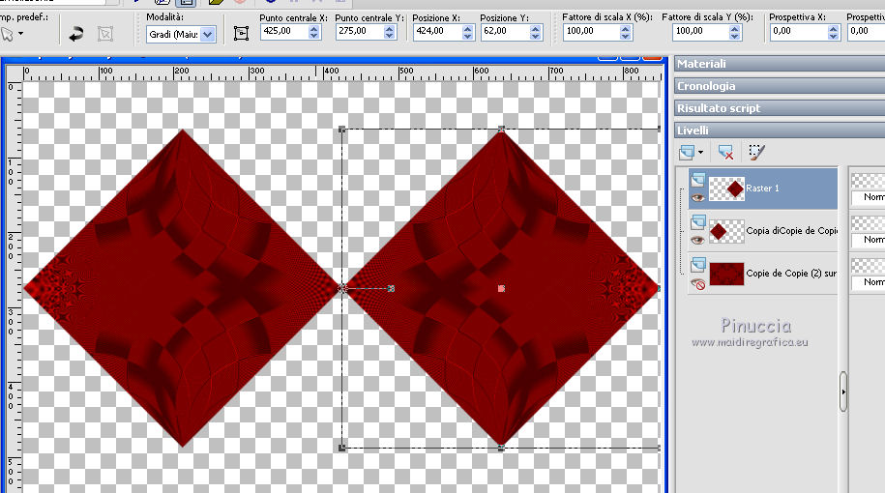Open the Modalità dropdown
Image resolution: width=885 pixels, height=493 pixels.
[x=208, y=35]
